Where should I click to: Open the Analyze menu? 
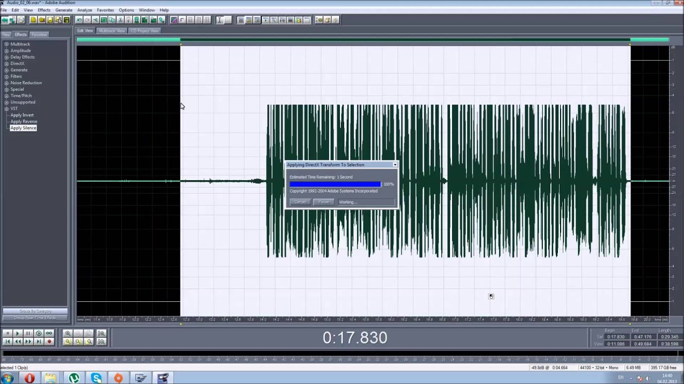pos(84,10)
